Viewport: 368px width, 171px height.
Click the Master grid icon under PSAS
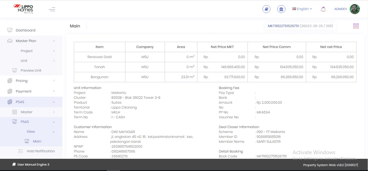(x=15, y=112)
